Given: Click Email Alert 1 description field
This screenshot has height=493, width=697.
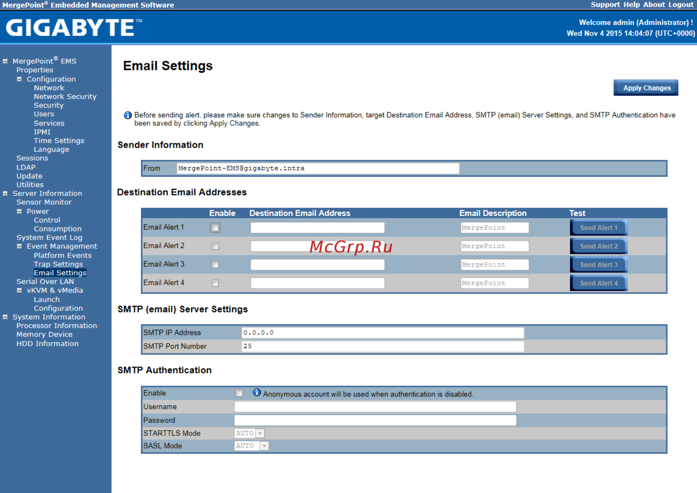Looking at the screenshot, I should point(495,228).
